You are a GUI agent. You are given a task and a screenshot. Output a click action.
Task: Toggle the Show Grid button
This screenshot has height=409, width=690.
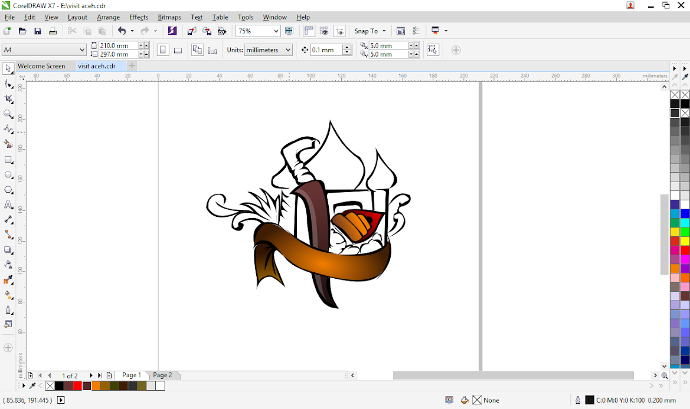coord(324,31)
